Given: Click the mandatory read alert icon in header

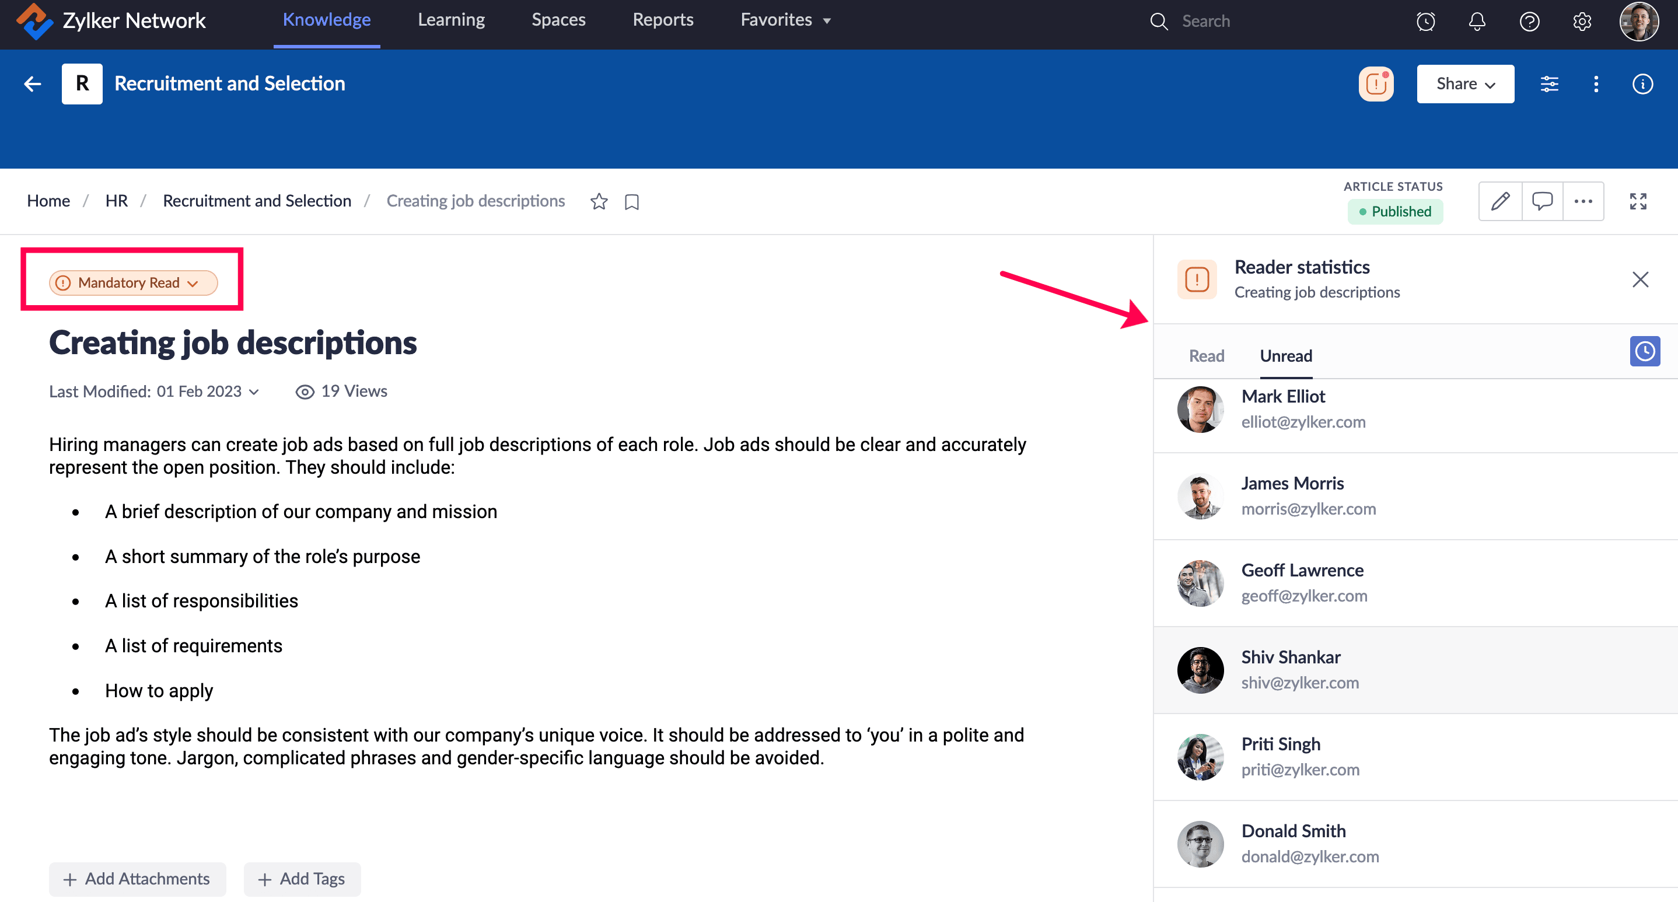Looking at the screenshot, I should pyautogui.click(x=1376, y=84).
